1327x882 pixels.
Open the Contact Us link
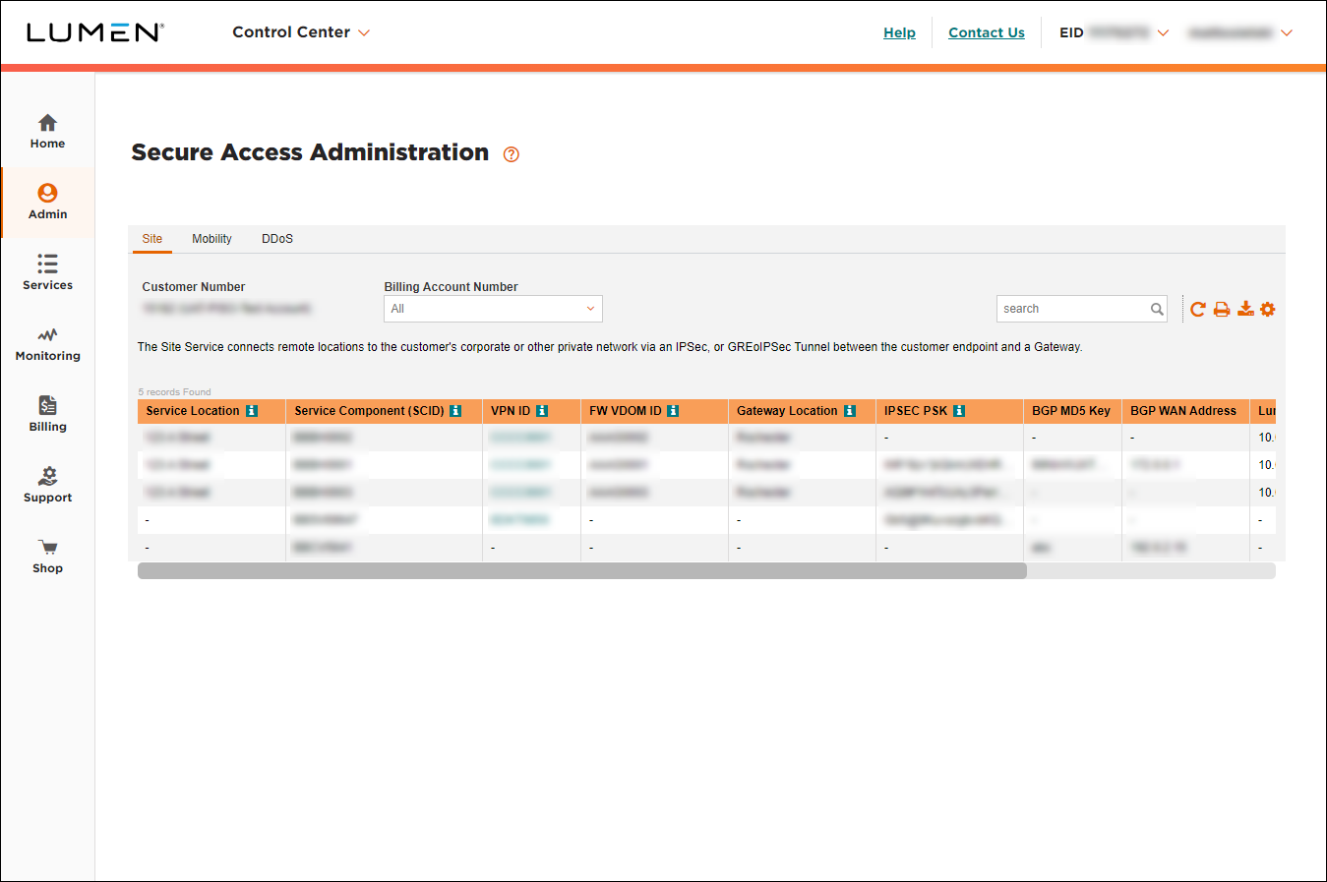[987, 32]
